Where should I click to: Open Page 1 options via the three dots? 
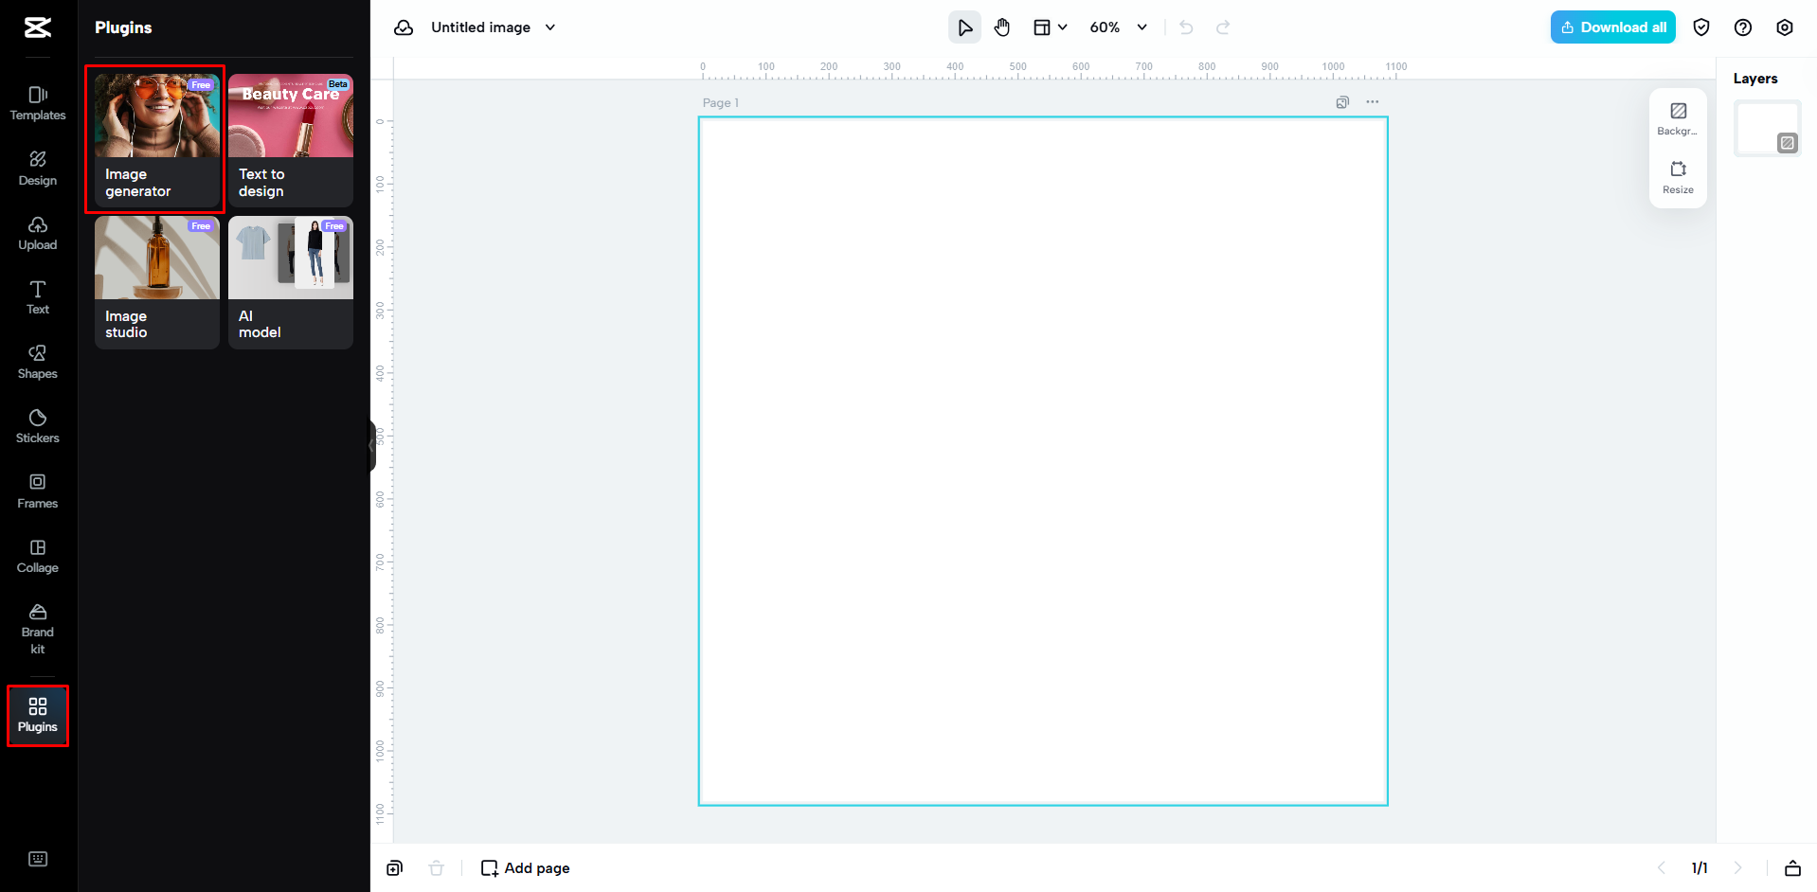pos(1373,101)
